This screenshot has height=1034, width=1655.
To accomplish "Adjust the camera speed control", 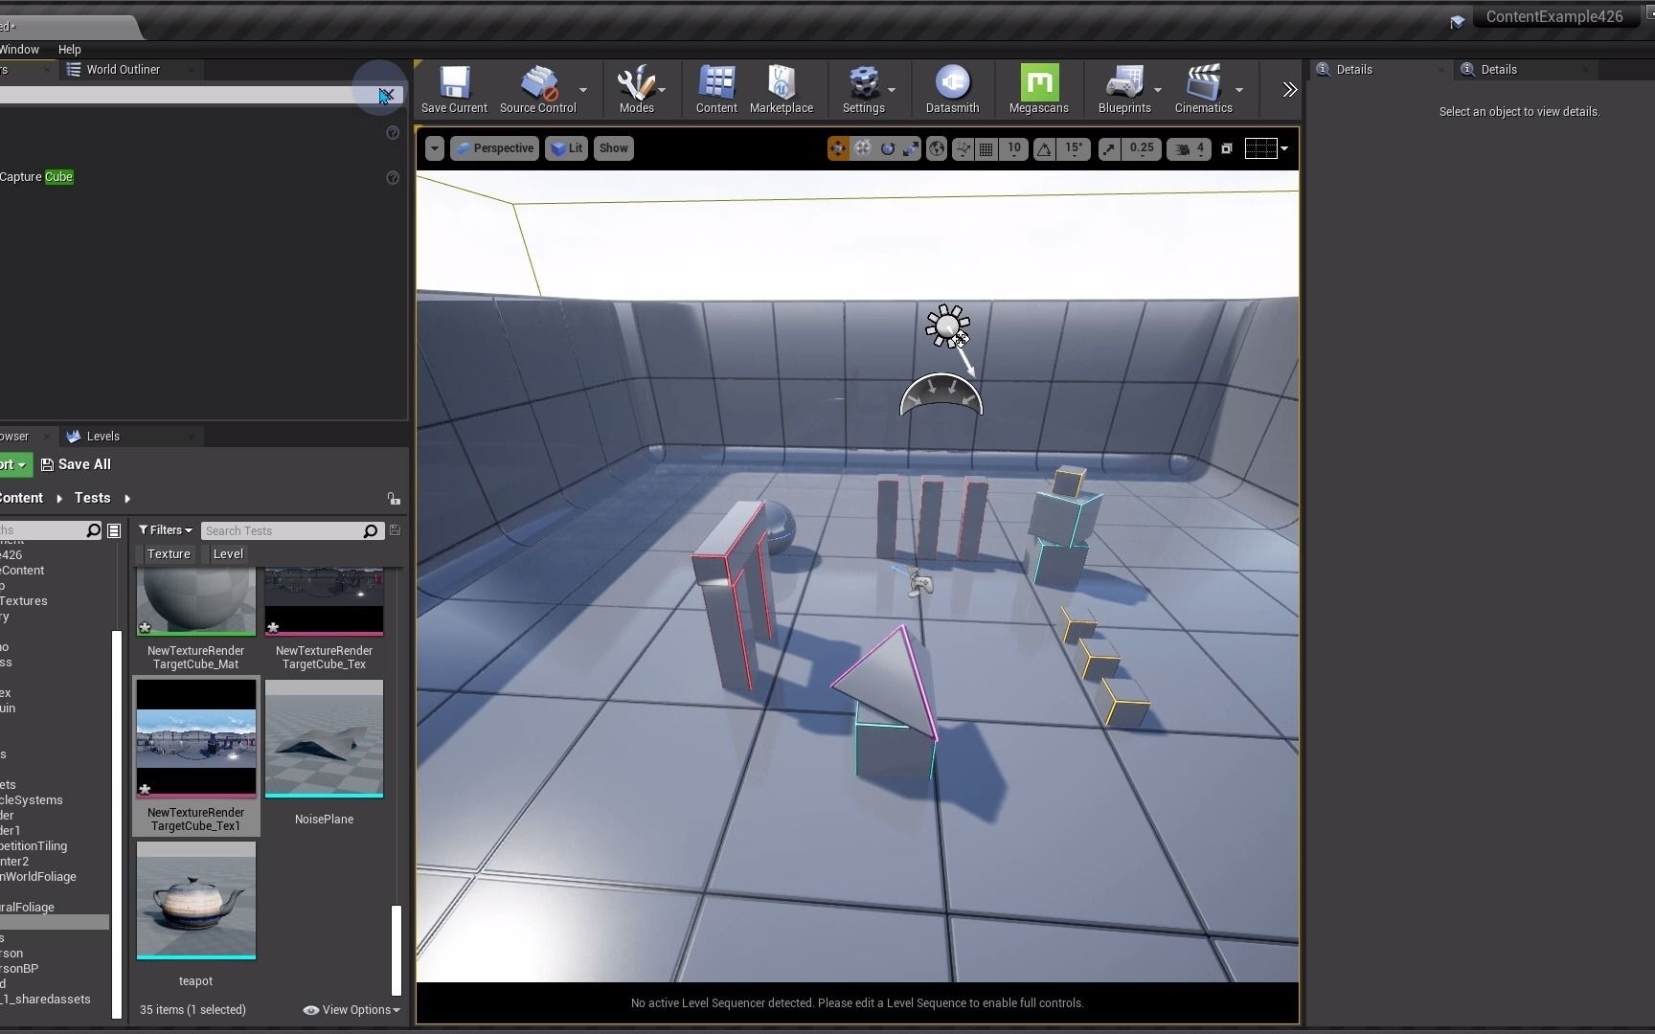I will click(1189, 148).
